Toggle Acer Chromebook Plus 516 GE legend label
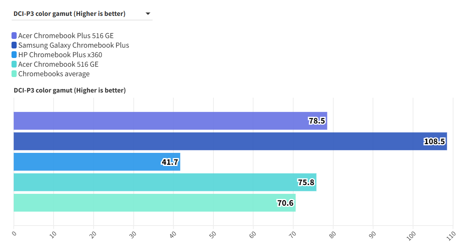Viewport: 465px width, 247px height. [65, 36]
